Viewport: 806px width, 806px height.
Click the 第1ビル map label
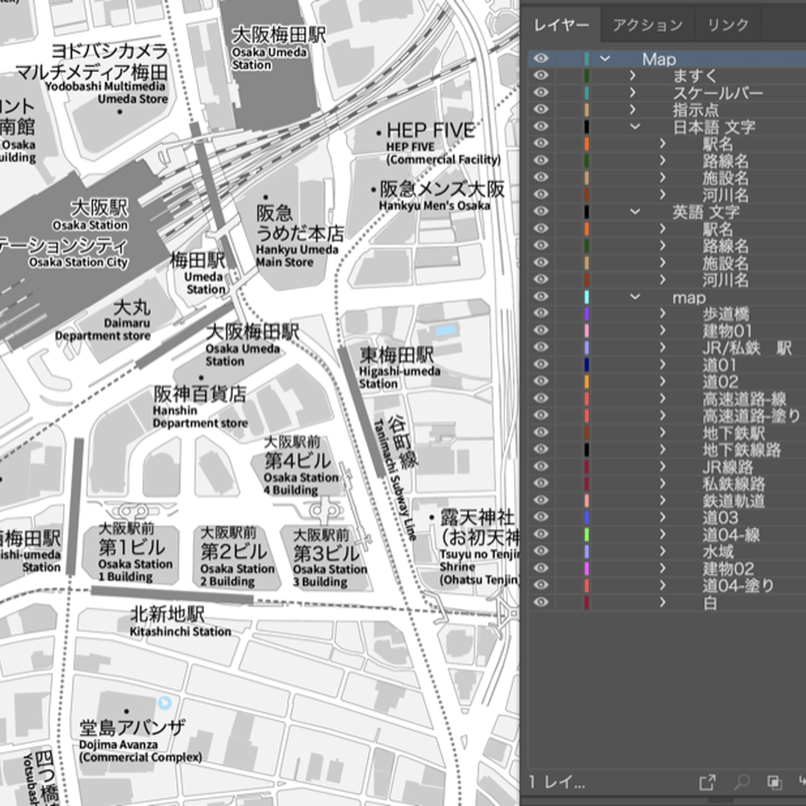(131, 547)
